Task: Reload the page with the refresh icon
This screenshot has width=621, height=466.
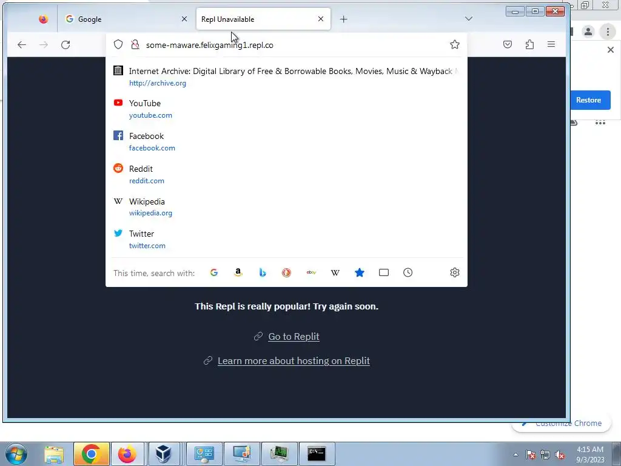Action: point(65,45)
